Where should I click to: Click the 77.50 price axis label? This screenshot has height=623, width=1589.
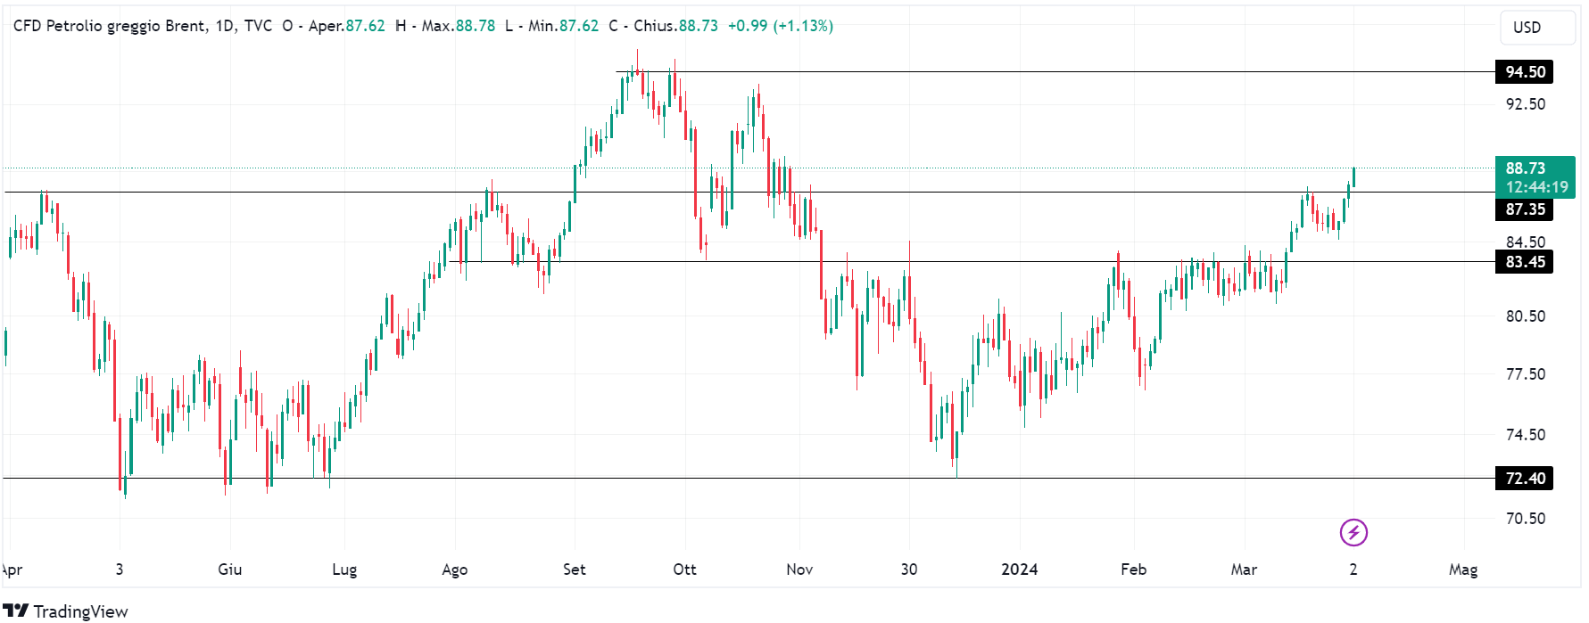pos(1526,374)
